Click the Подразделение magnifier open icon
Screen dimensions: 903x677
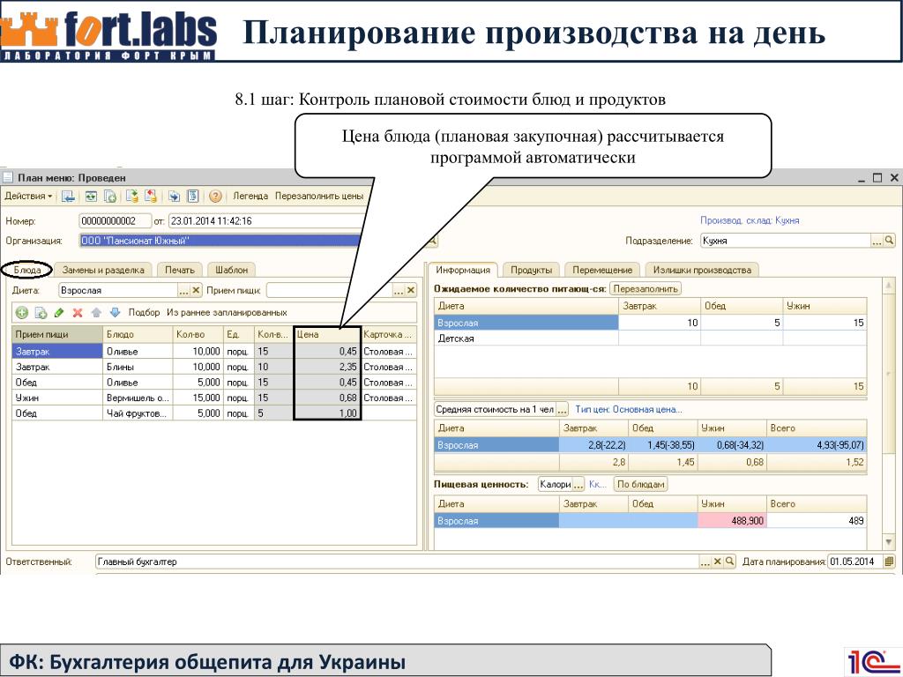coord(889,241)
